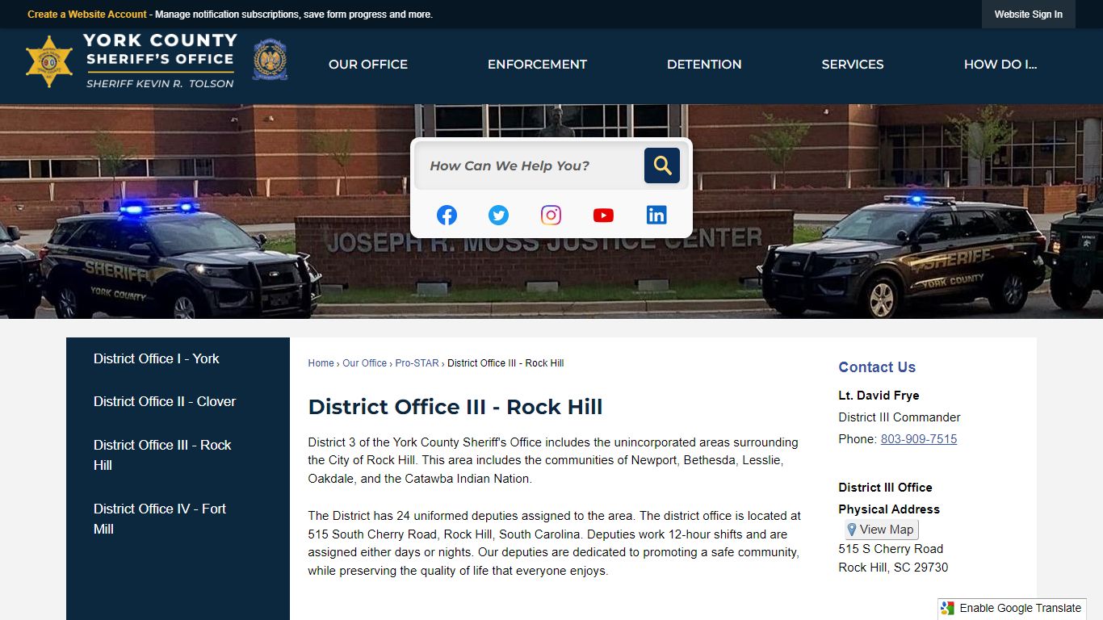Select District Office I - York
1103x620 pixels.
tap(157, 358)
